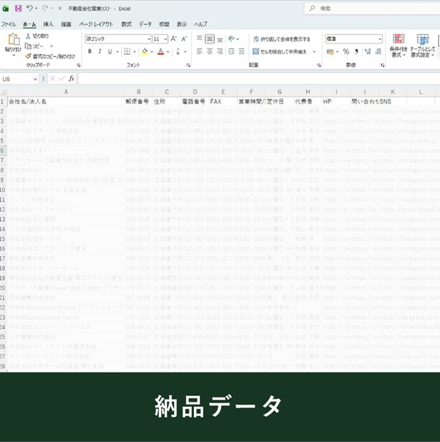The height and width of the screenshot is (442, 440).
Task: Apply the red font color A
Action: 161,52
